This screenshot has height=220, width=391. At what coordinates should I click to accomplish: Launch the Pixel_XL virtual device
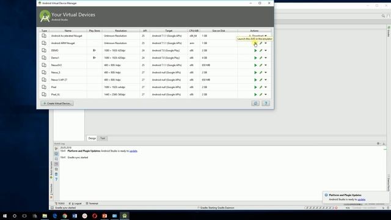[255, 95]
